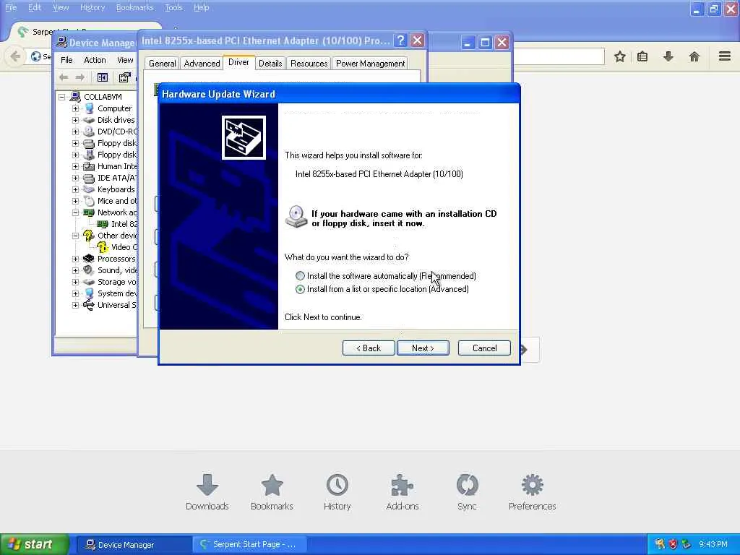740x555 pixels.
Task: Click the Keyboards device category icon
Action: pos(89,189)
